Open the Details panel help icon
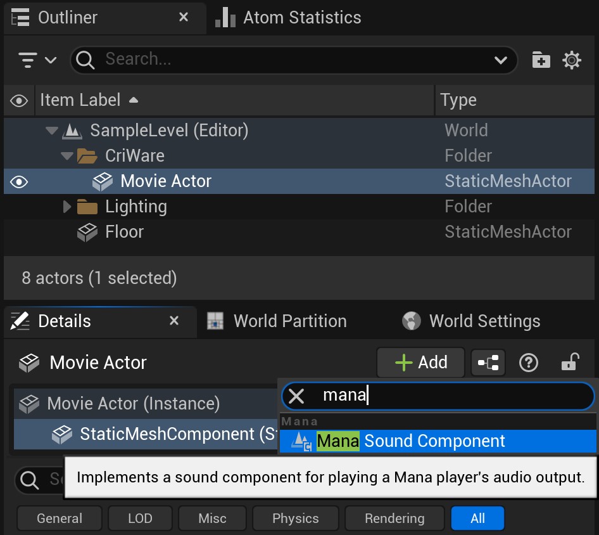 [x=529, y=362]
